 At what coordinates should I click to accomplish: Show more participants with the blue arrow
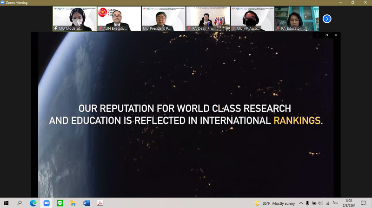327,19
